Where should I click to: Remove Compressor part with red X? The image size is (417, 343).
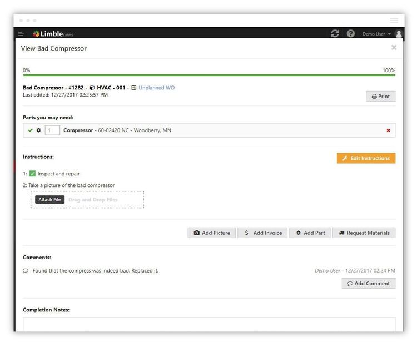(388, 130)
